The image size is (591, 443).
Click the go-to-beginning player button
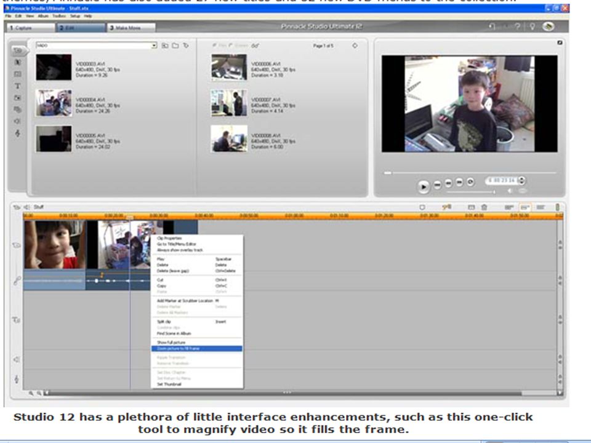pyautogui.click(x=437, y=184)
